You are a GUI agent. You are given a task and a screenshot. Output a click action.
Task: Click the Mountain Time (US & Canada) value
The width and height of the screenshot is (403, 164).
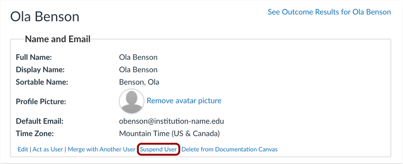[x=169, y=134]
